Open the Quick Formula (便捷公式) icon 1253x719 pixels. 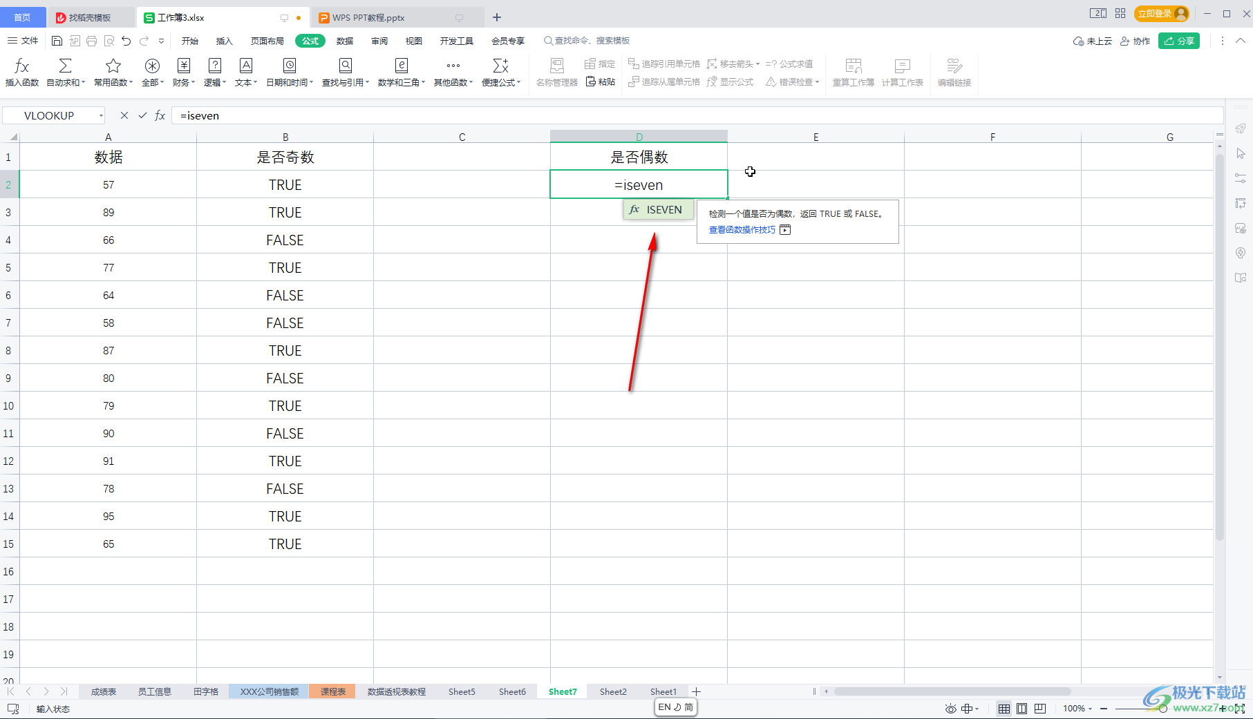(501, 73)
